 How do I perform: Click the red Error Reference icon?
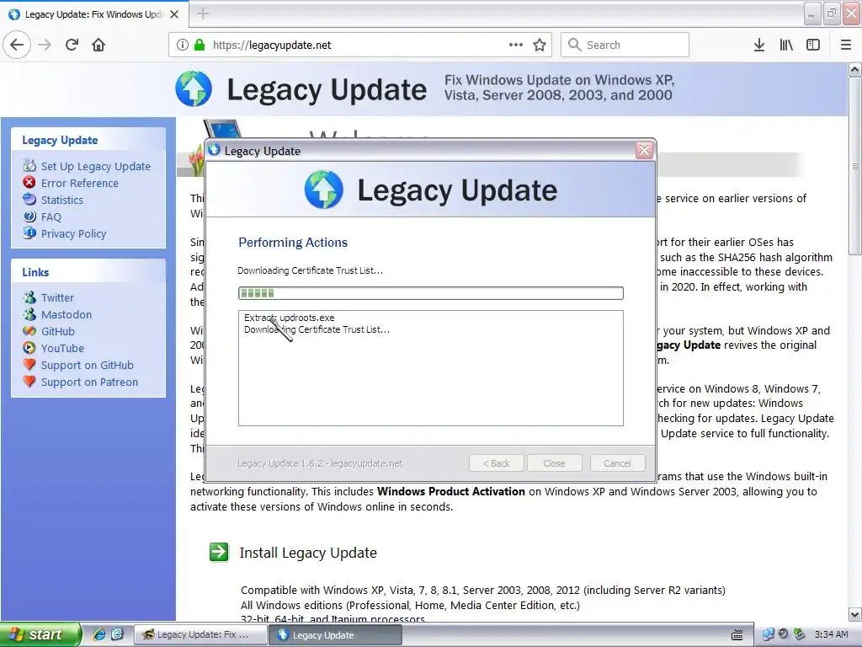29,182
